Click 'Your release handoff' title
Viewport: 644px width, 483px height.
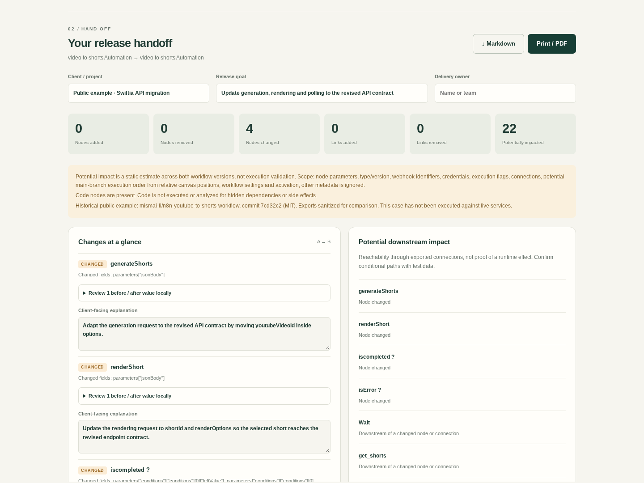[x=120, y=43]
